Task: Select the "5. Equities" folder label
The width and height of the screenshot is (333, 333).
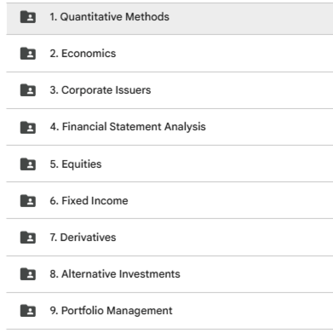Action: pyautogui.click(x=76, y=164)
